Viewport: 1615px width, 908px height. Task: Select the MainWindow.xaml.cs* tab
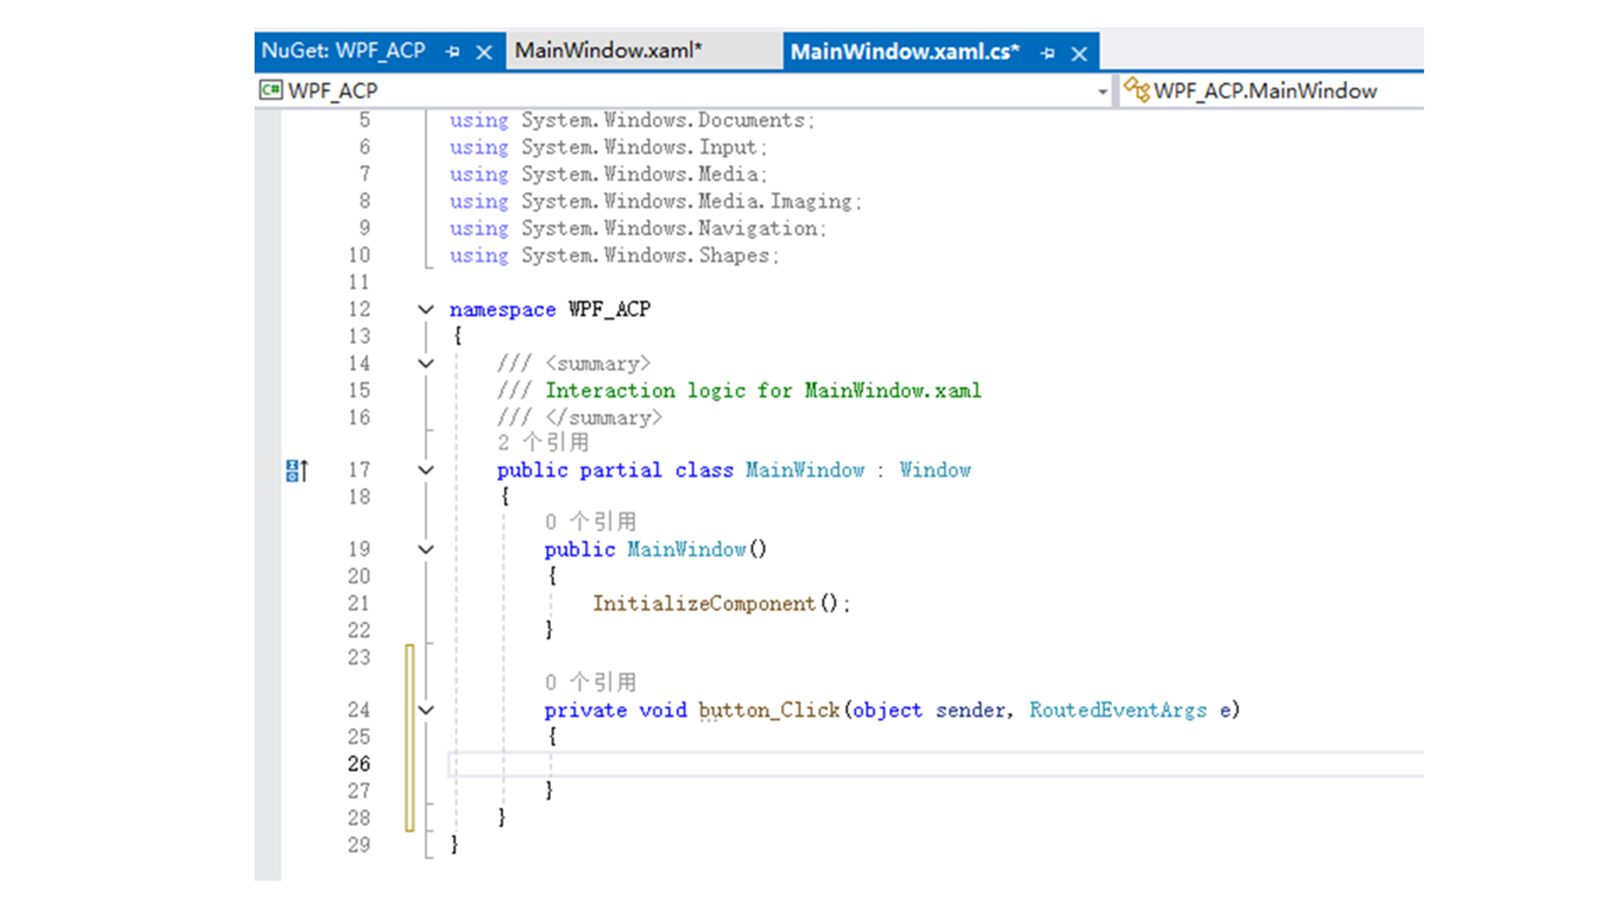tap(904, 52)
